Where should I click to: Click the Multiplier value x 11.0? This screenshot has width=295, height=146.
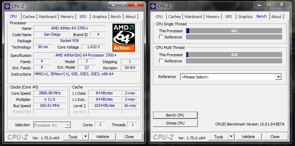50,99
